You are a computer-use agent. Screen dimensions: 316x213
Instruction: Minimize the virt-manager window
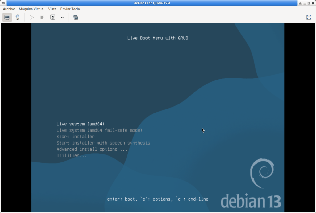(305, 3)
